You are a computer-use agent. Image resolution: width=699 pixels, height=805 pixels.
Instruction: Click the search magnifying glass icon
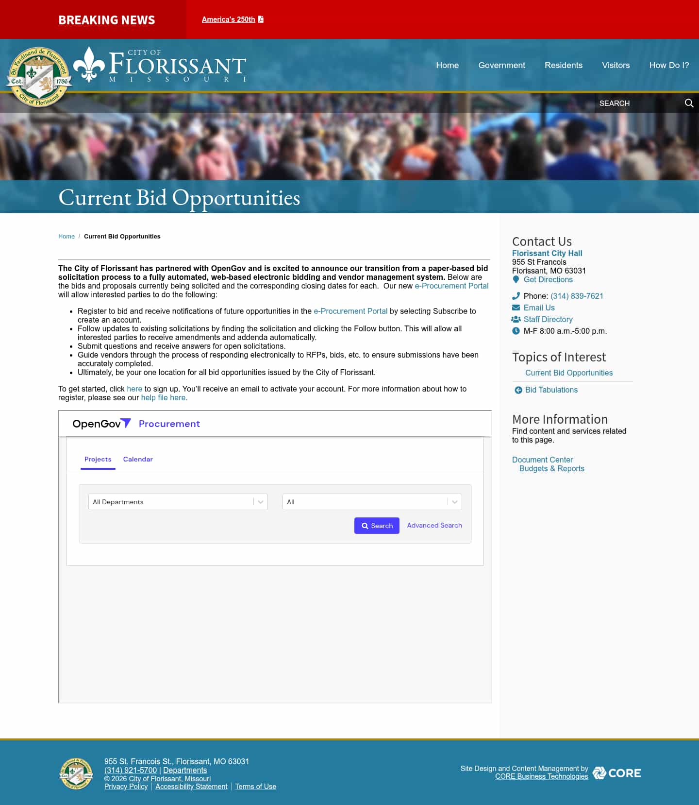tap(689, 103)
